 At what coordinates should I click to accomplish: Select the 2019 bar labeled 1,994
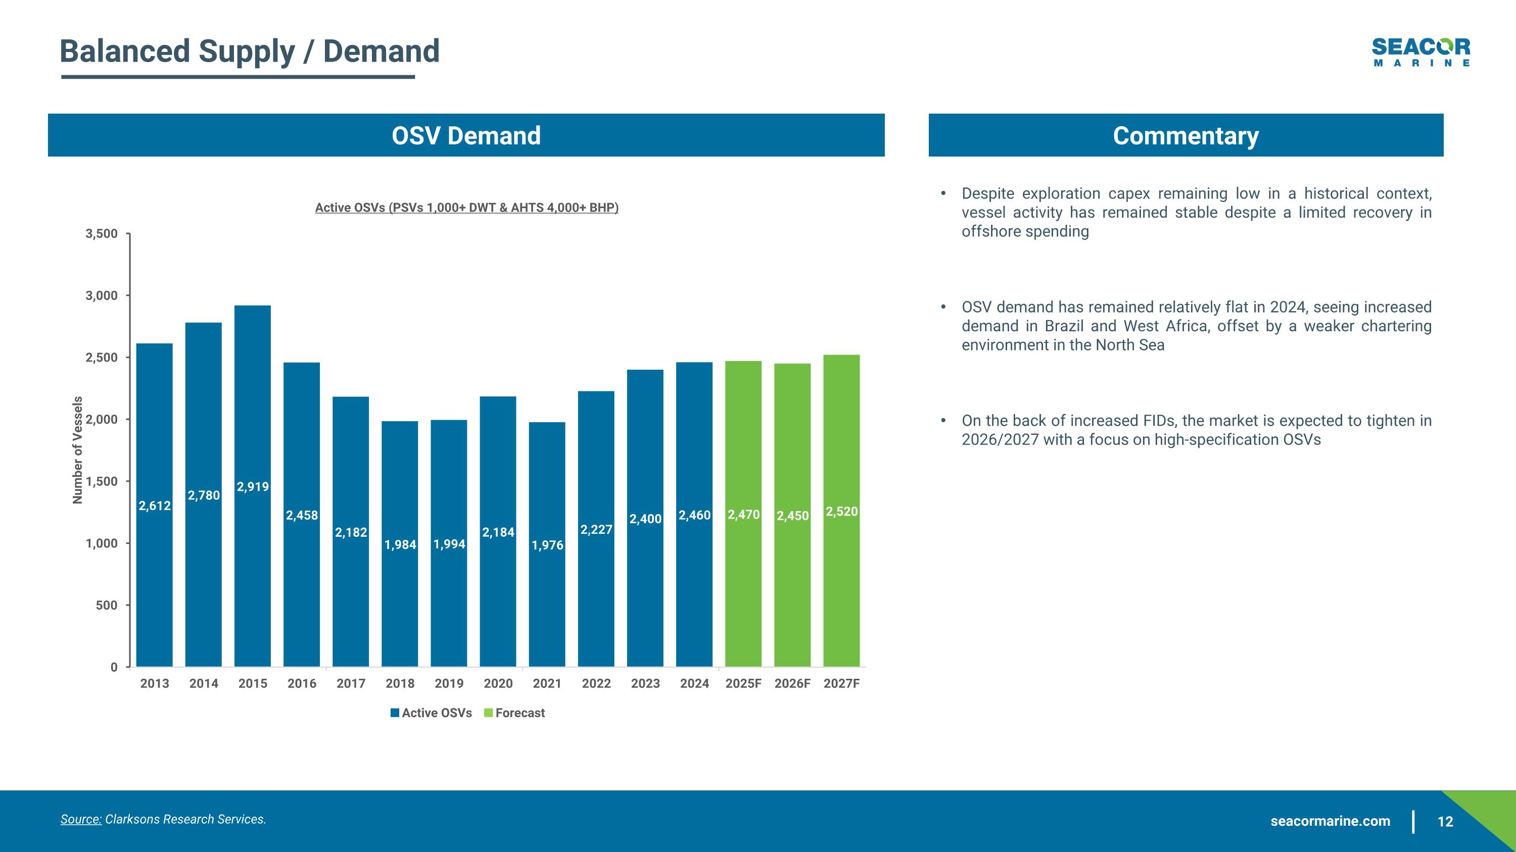point(449,543)
